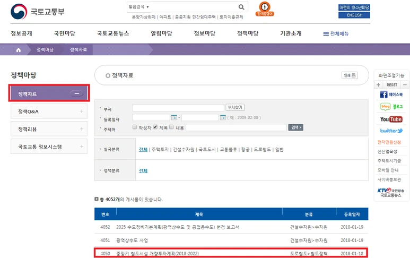Open post 중장기 철도시설 개량투자계획
Image resolution: width=410 pixels, height=258 pixels.
(x=158, y=253)
